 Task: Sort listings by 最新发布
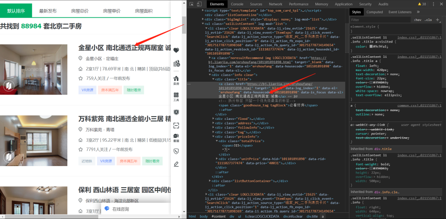[x=48, y=11]
